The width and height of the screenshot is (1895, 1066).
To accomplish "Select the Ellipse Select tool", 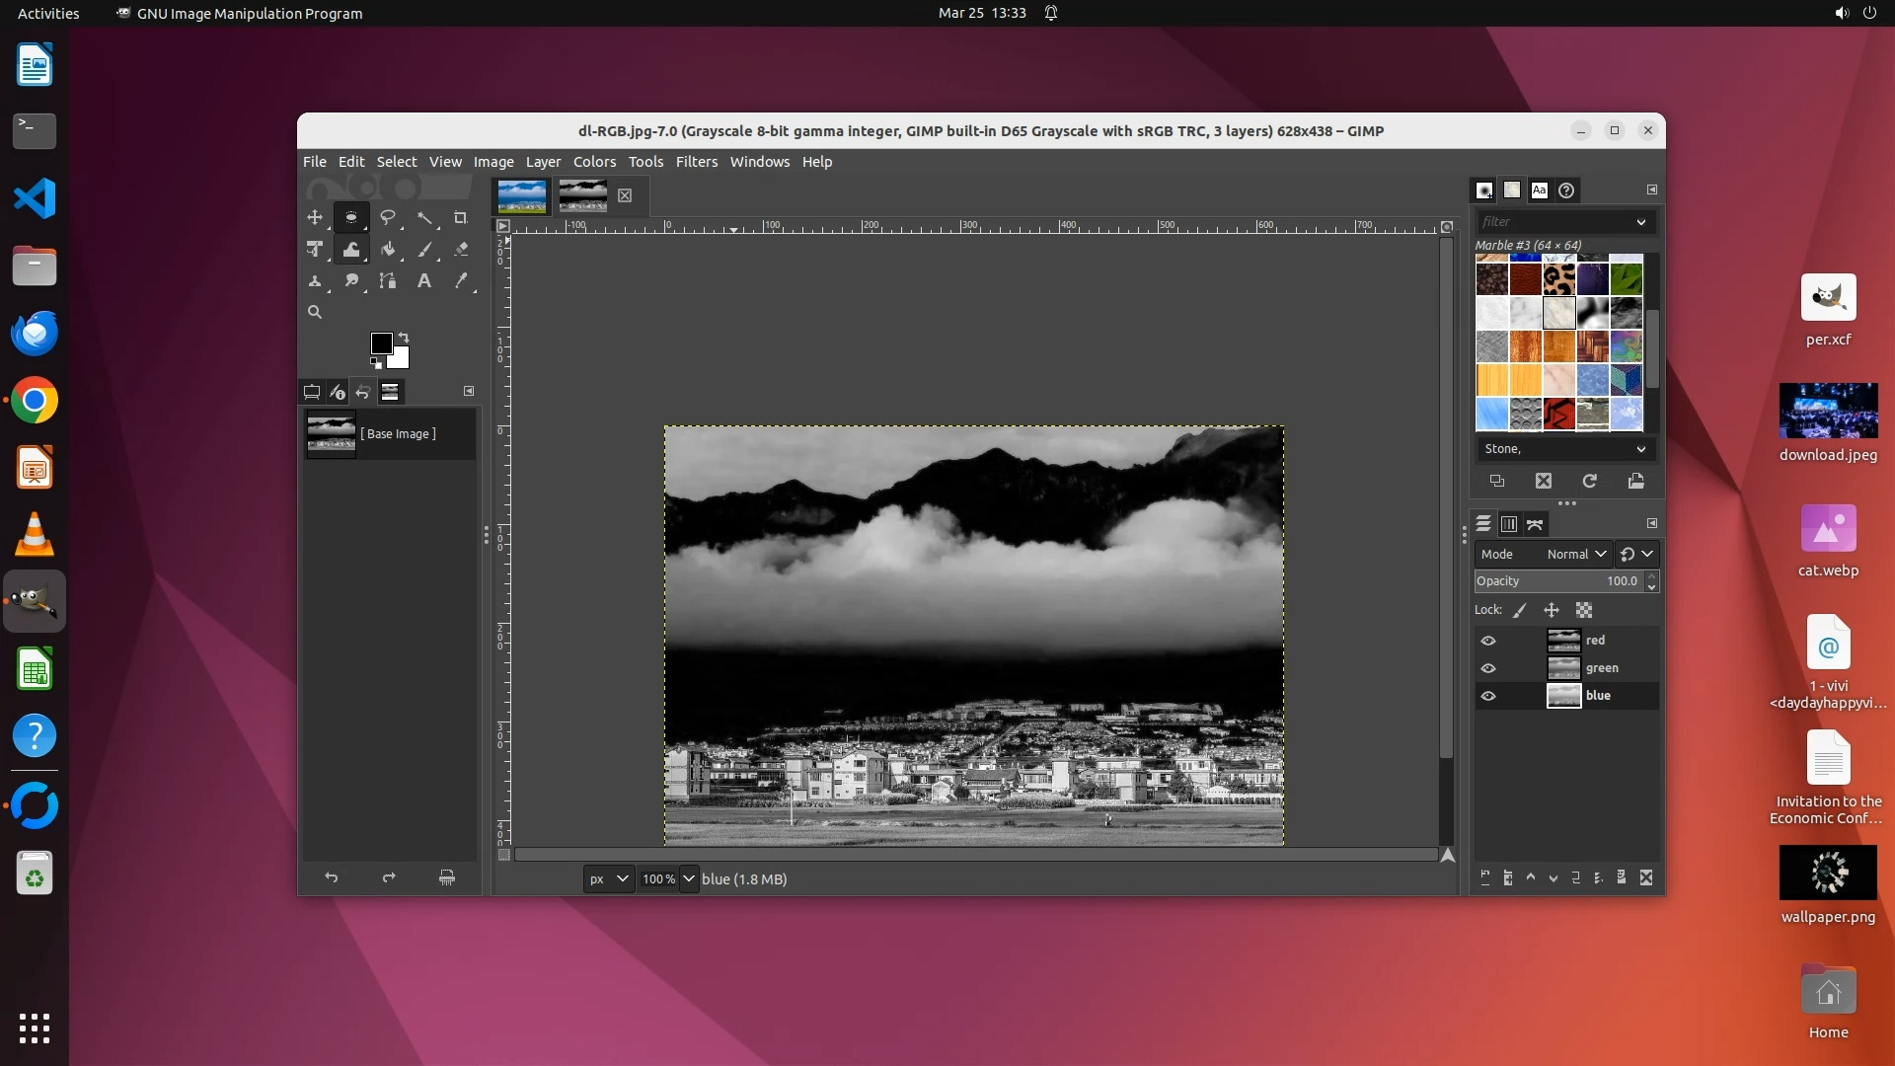I will (351, 217).
